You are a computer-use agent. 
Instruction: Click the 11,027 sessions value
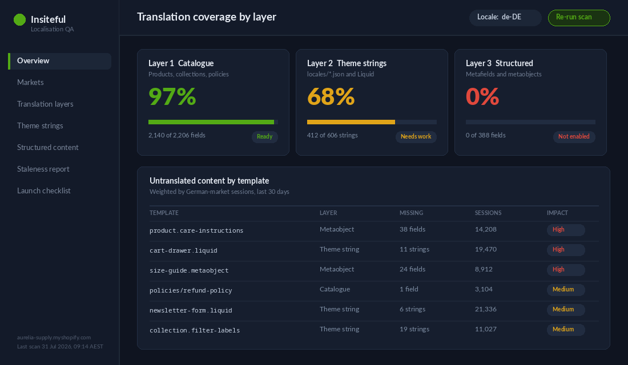[x=486, y=330]
